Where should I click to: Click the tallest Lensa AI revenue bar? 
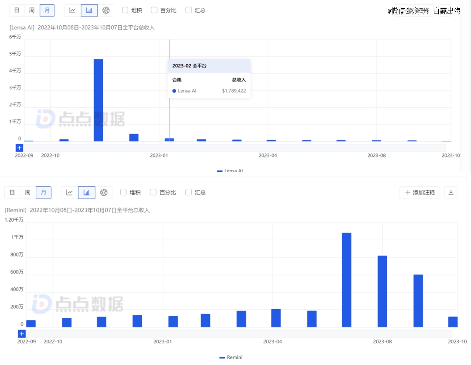click(98, 100)
